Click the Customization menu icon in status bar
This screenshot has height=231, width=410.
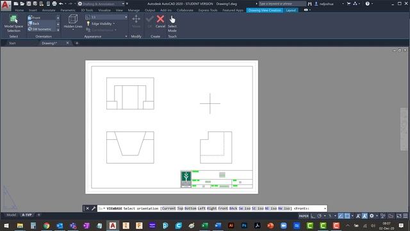pos(406,216)
